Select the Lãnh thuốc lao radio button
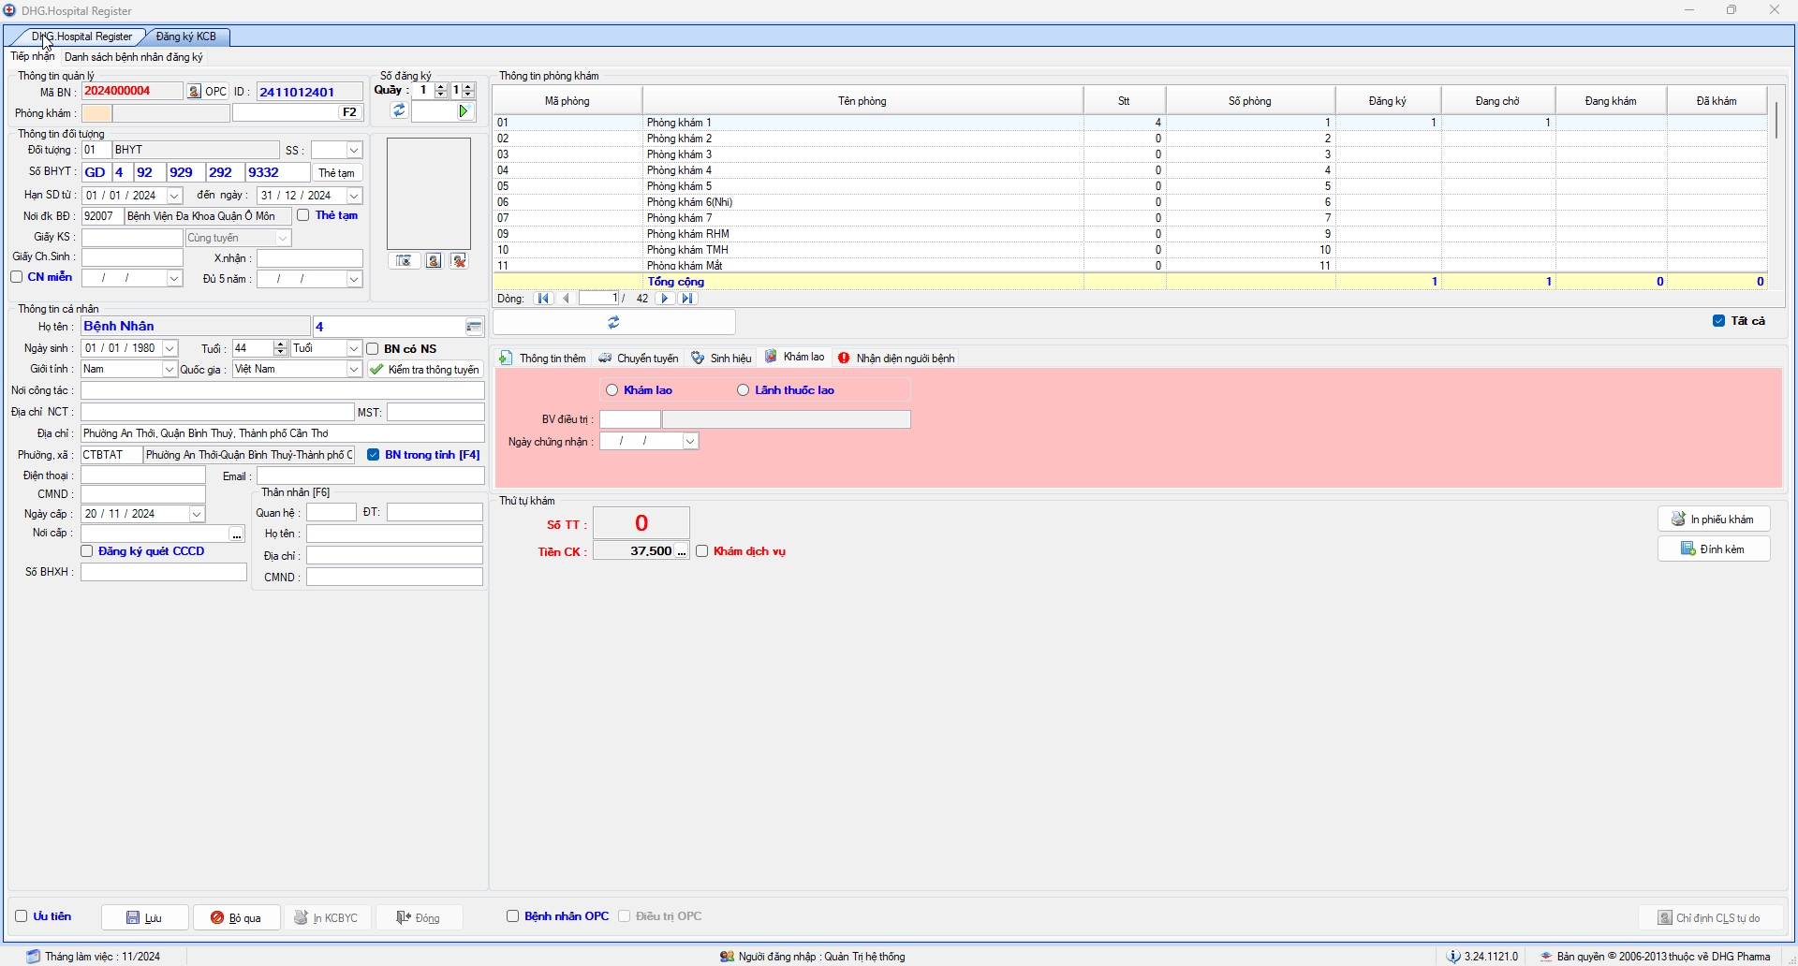1798x966 pixels. (743, 390)
